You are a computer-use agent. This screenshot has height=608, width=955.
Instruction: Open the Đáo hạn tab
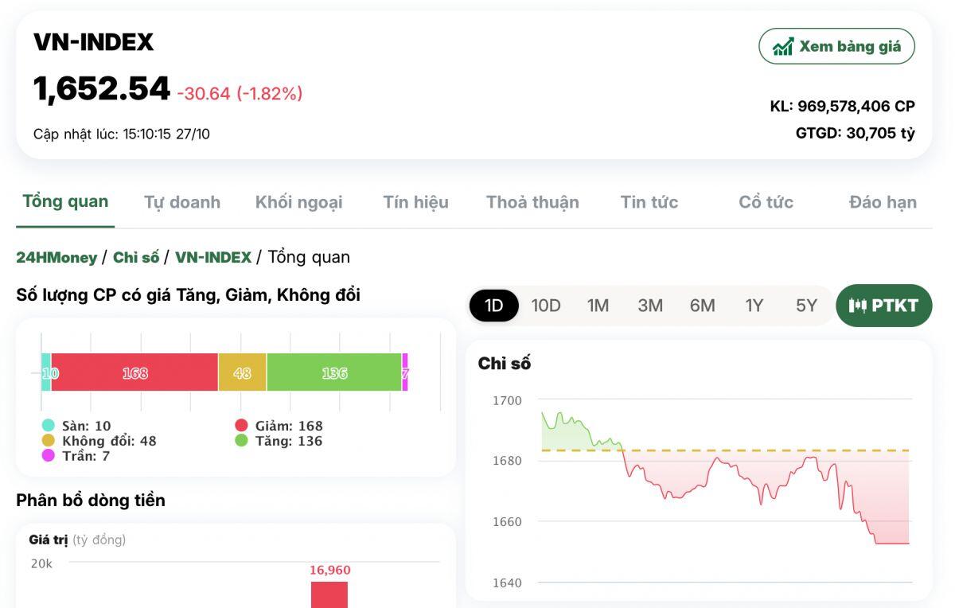click(883, 202)
